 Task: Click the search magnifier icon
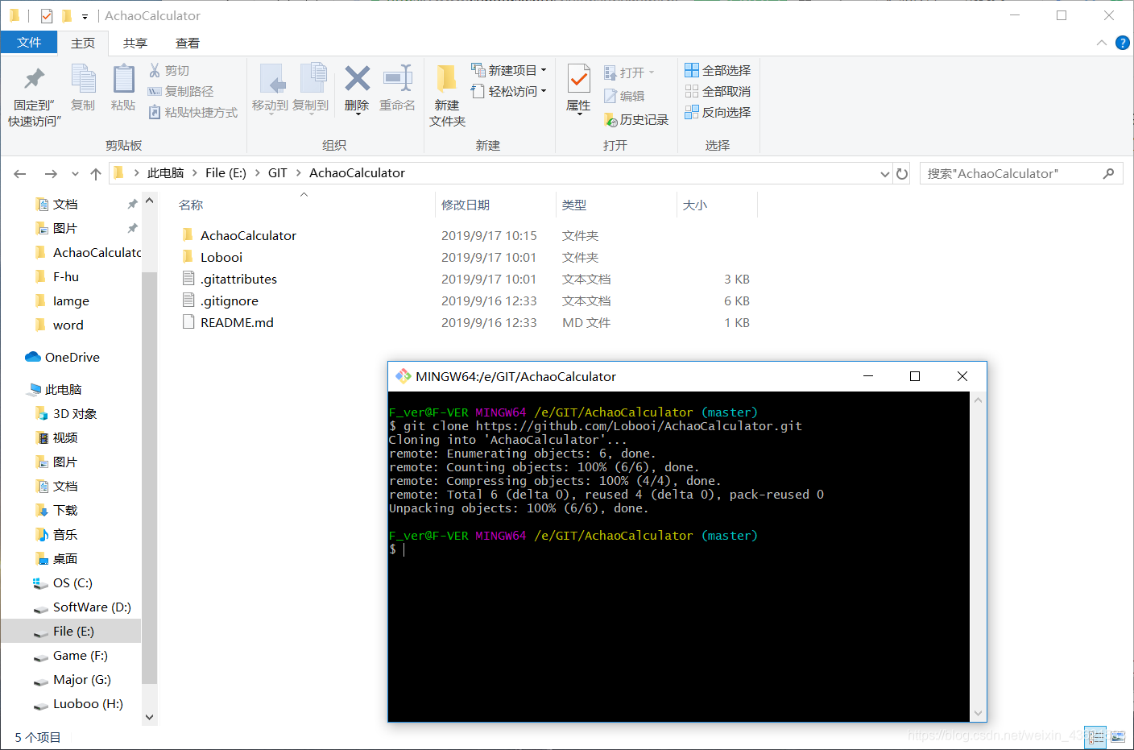point(1109,173)
